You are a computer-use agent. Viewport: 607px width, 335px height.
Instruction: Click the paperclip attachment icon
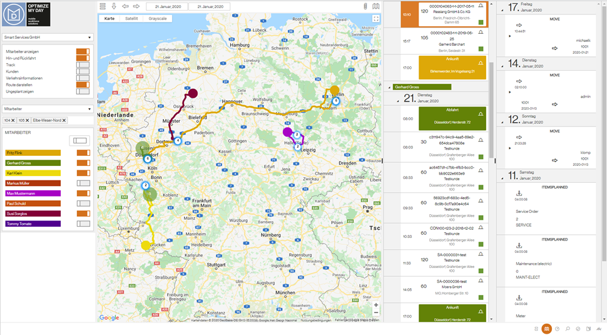(365, 6)
